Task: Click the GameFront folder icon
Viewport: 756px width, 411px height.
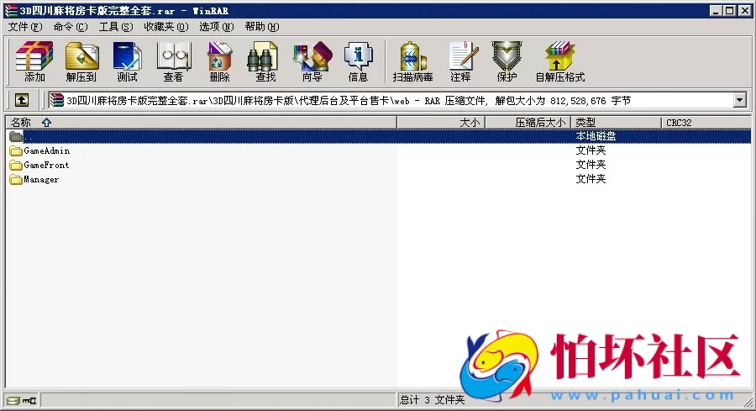Action: pos(16,165)
